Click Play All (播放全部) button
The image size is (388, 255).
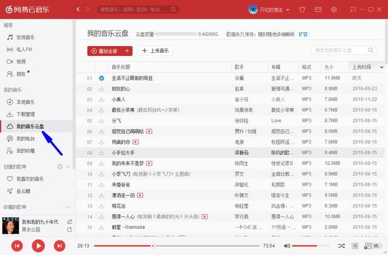(104, 51)
